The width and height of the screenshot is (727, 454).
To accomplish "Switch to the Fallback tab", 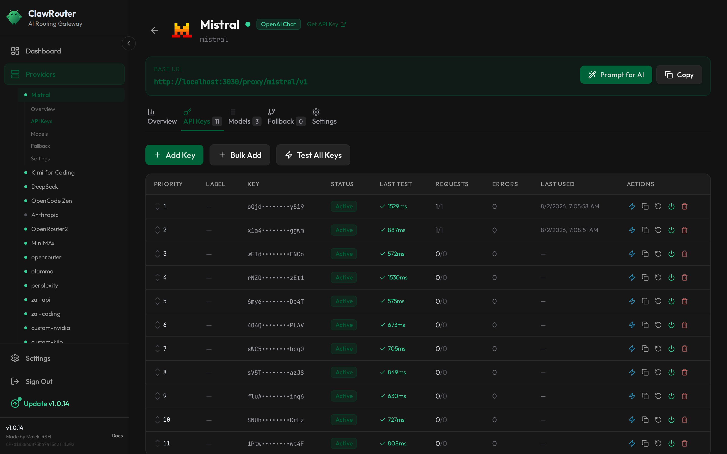I will click(286, 117).
